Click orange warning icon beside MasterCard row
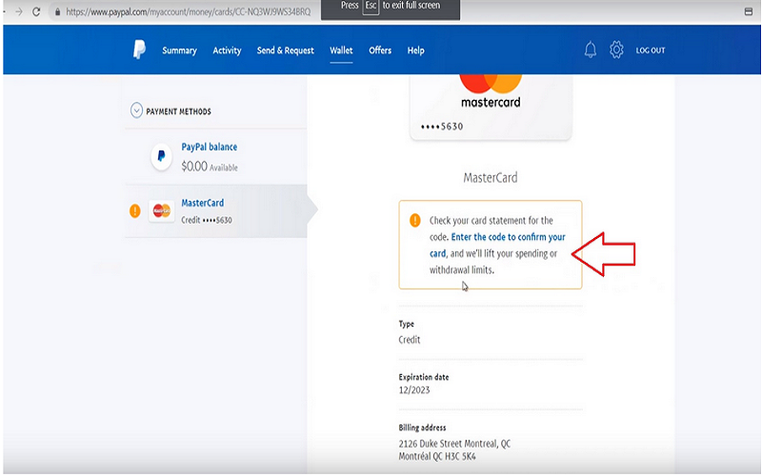The image size is (762, 476). (x=135, y=210)
